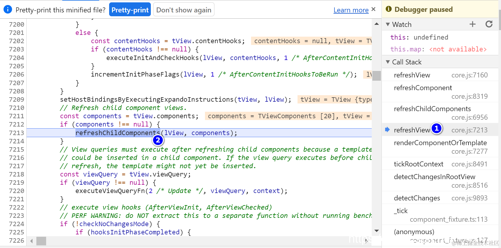Click executeInitAndCheckHooks in code
This screenshot has height=248, width=501.
tap(153, 58)
